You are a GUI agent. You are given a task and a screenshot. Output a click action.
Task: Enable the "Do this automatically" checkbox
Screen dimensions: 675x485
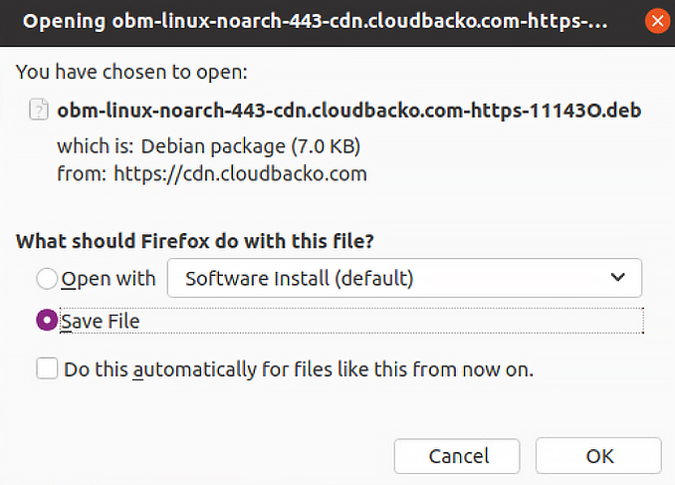[47, 369]
